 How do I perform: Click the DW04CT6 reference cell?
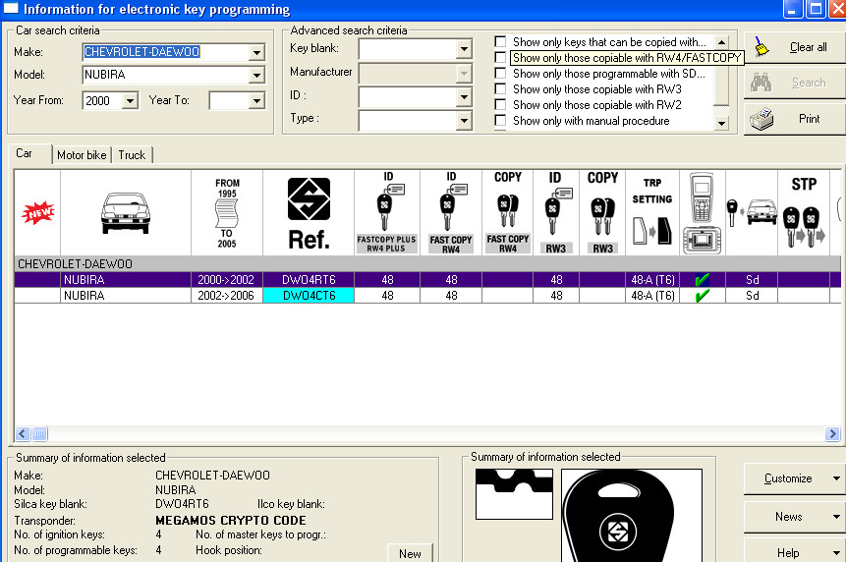pyautogui.click(x=309, y=296)
